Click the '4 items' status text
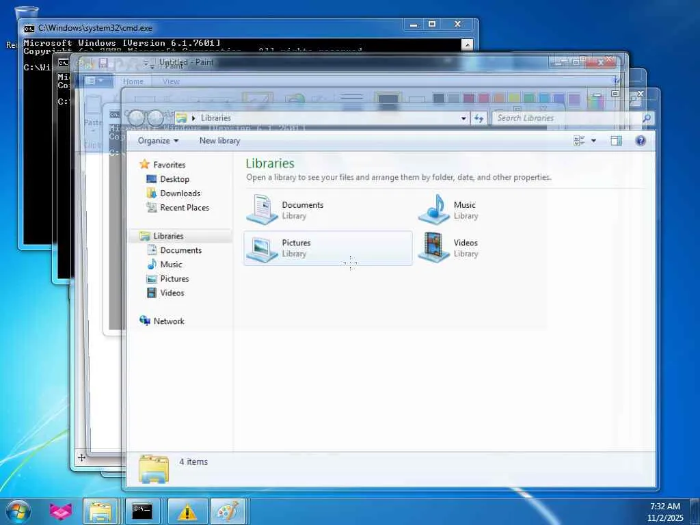The image size is (700, 525). pos(193,462)
